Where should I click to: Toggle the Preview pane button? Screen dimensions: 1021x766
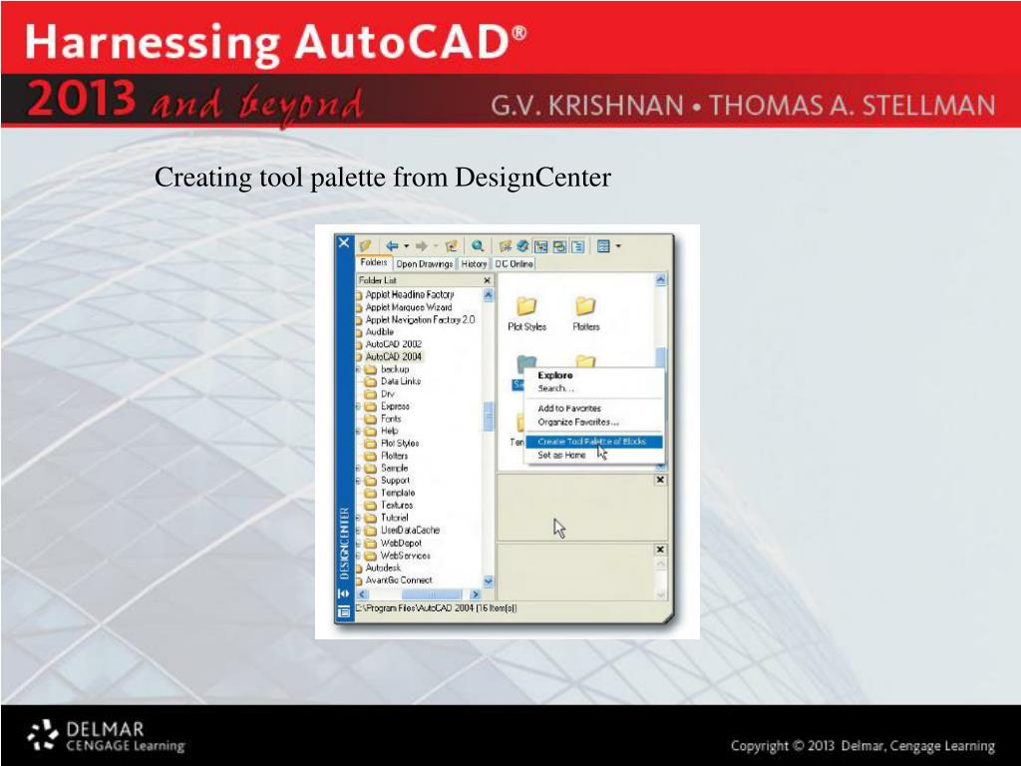559,246
